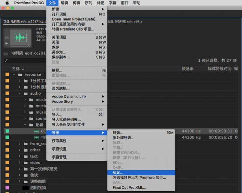Click the audio clip icon below selected row

37,138
